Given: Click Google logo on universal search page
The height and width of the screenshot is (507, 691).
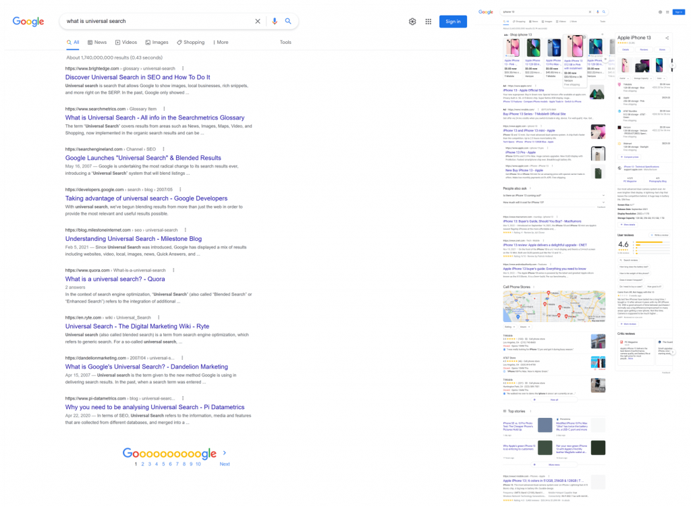Looking at the screenshot, I should [x=28, y=21].
